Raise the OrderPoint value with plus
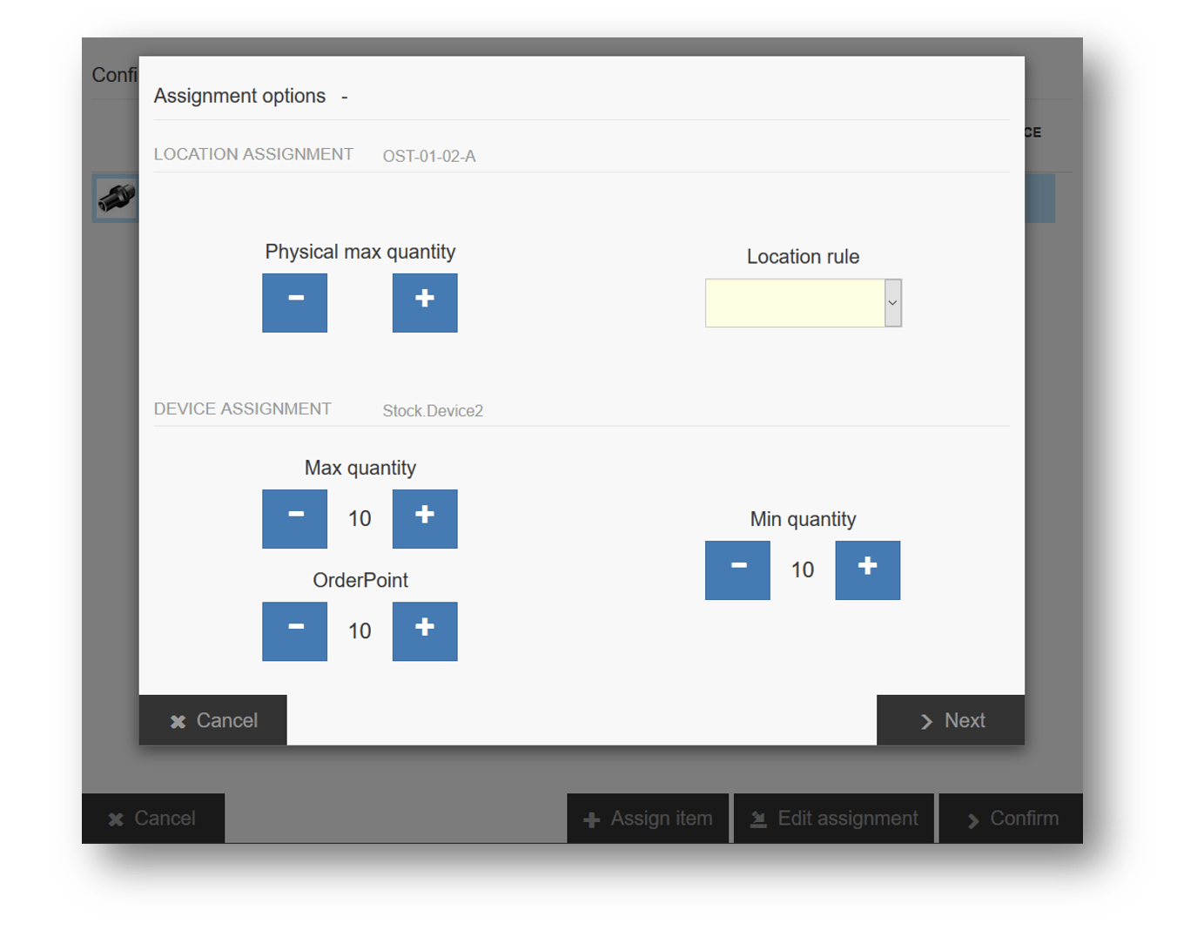 [x=424, y=631]
